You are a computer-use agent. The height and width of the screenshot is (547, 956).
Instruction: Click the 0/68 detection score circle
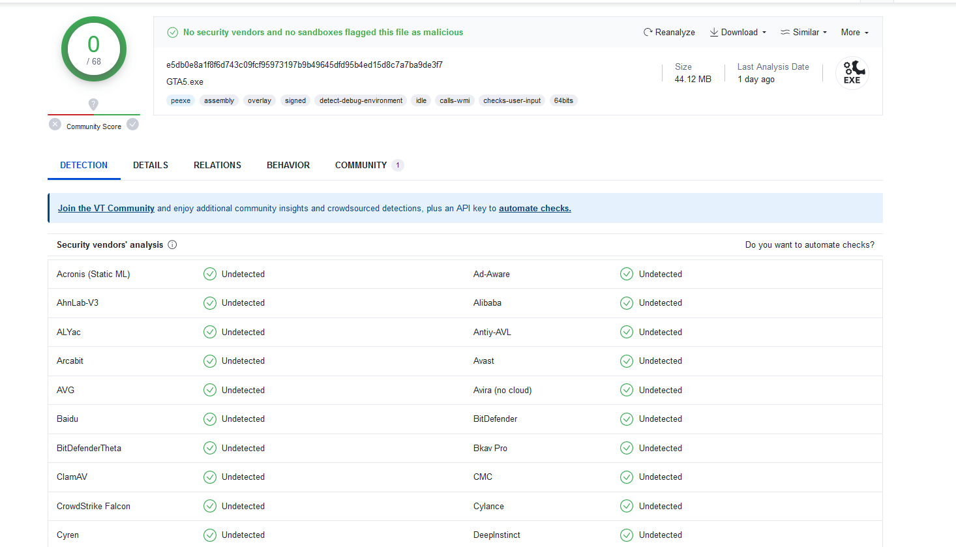tap(93, 48)
